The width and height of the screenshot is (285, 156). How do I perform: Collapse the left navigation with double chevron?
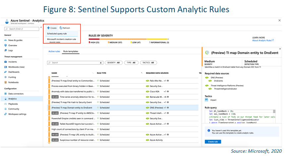41,27
